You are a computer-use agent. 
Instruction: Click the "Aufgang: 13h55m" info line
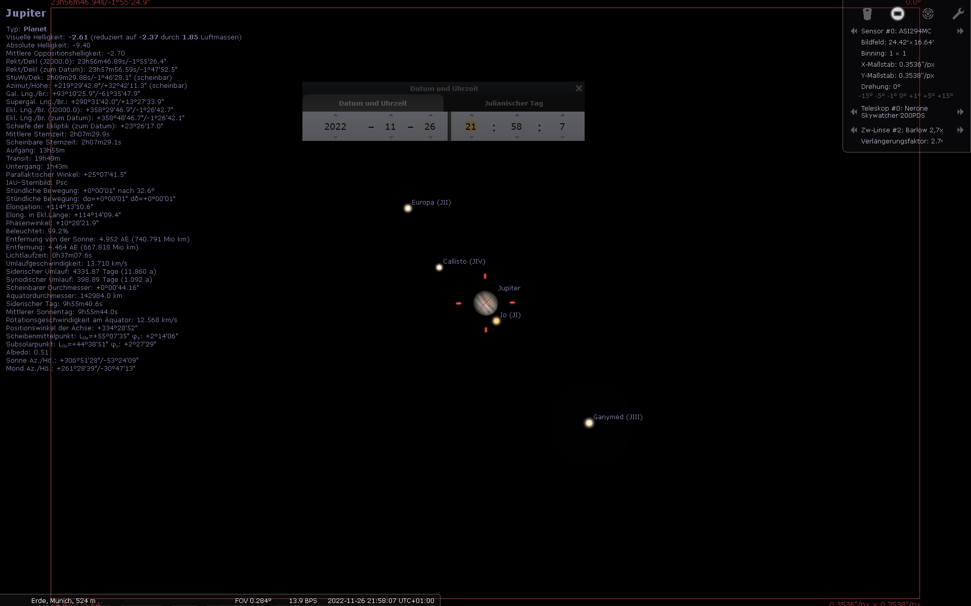pyautogui.click(x=35, y=150)
